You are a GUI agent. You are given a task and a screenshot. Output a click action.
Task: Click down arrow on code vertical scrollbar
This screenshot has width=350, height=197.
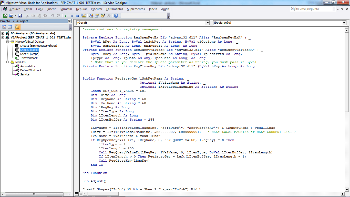(347, 189)
